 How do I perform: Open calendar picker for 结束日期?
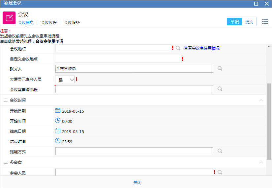click(x=58, y=131)
